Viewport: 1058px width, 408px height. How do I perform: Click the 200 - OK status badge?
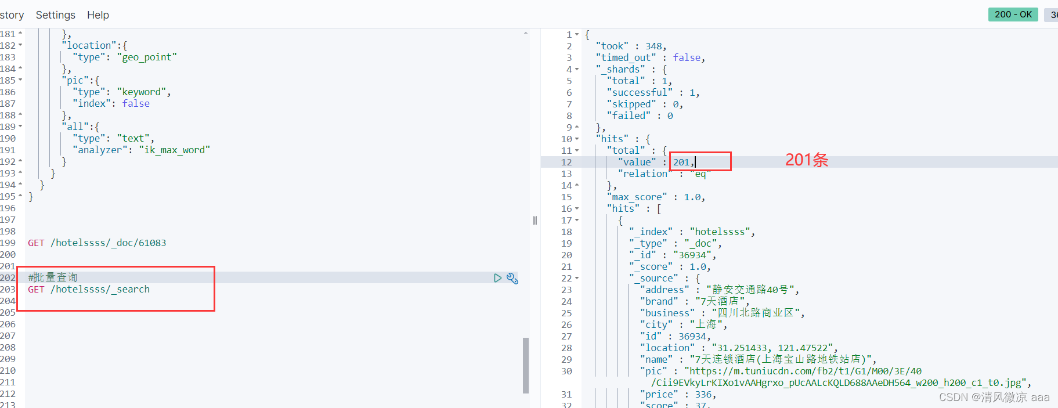pos(1013,15)
